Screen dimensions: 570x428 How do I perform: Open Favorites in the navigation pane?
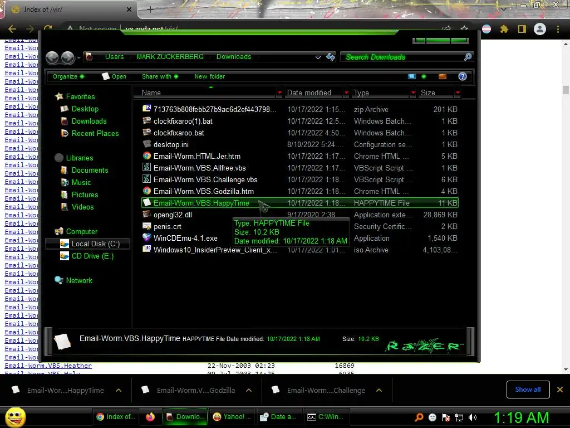click(x=80, y=96)
